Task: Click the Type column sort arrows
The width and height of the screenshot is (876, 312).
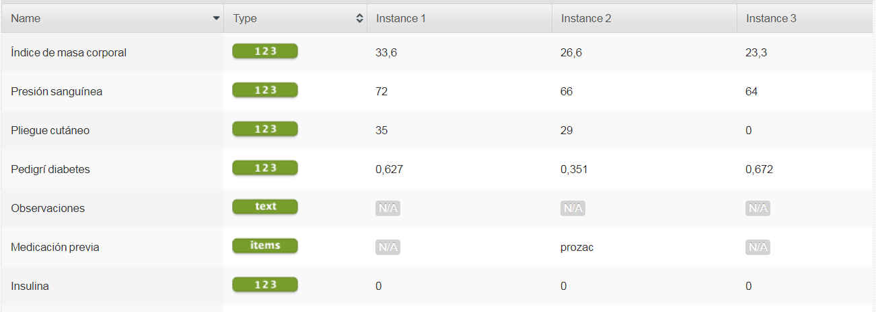Action: point(359,19)
